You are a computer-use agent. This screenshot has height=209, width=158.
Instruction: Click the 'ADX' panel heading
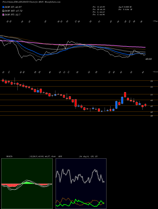(x=60, y=156)
